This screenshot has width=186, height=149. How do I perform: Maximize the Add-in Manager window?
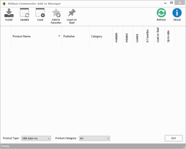[171, 3]
